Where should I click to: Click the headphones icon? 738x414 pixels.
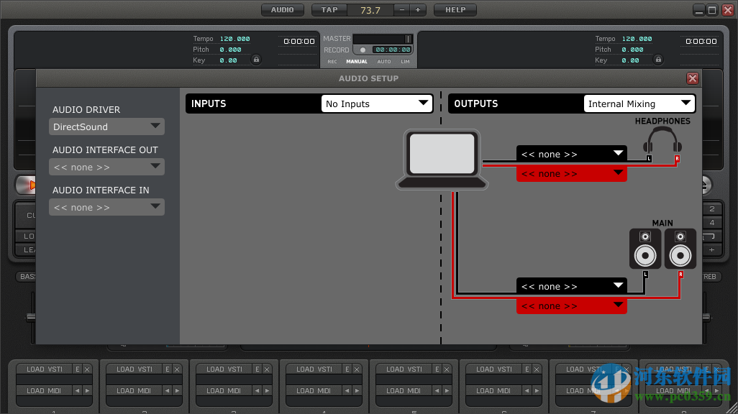(662, 141)
